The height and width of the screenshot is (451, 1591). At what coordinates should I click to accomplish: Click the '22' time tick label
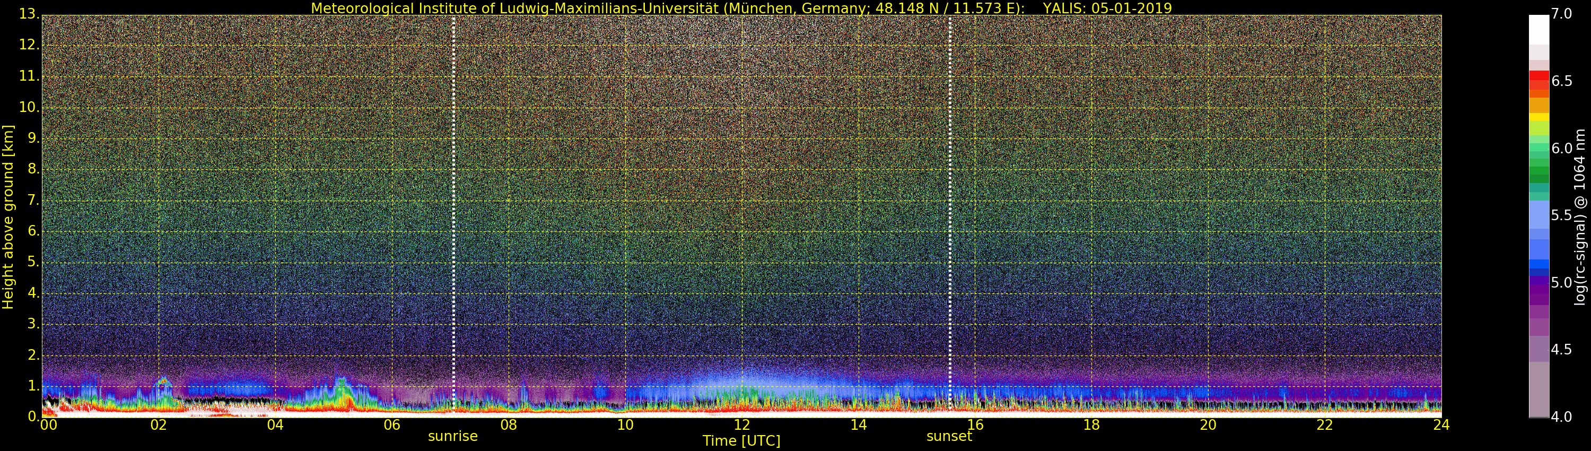(1325, 425)
